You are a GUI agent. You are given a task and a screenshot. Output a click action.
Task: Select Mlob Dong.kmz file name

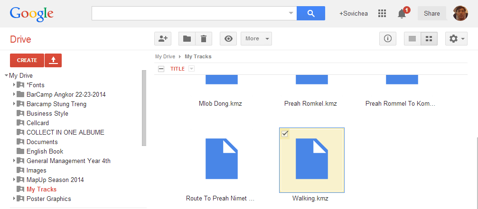[220, 104]
